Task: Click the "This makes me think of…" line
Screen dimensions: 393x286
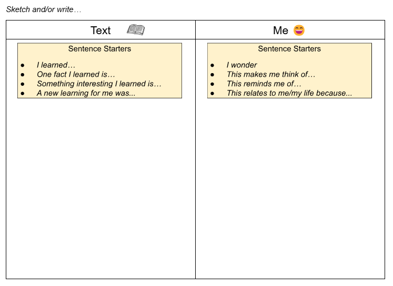Action: [x=271, y=75]
